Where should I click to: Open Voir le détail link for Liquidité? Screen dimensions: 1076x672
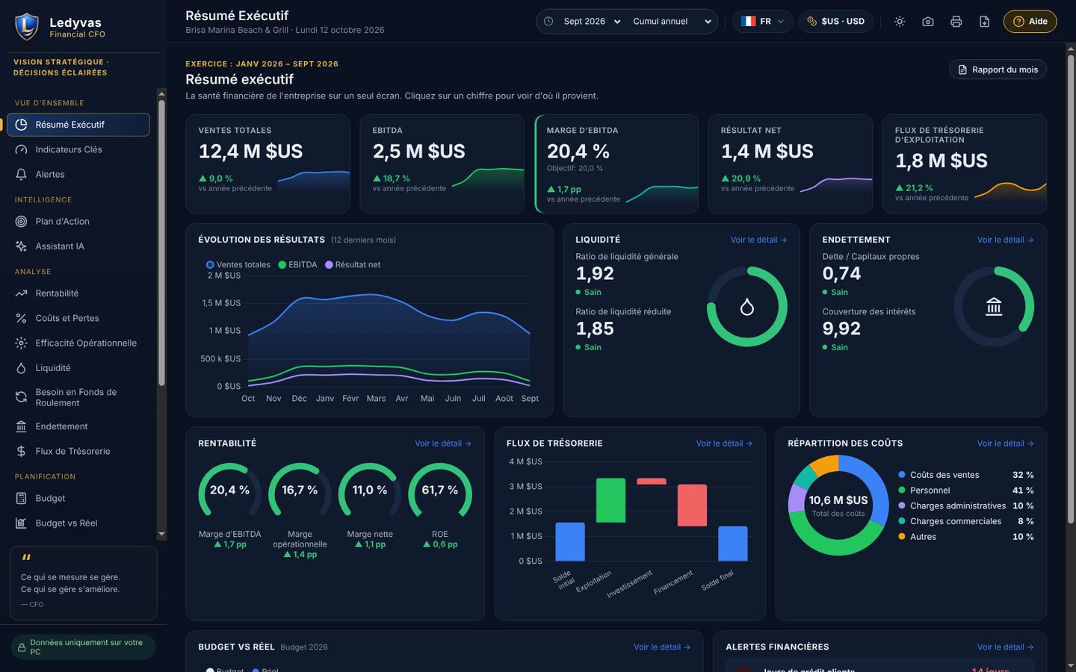click(758, 240)
